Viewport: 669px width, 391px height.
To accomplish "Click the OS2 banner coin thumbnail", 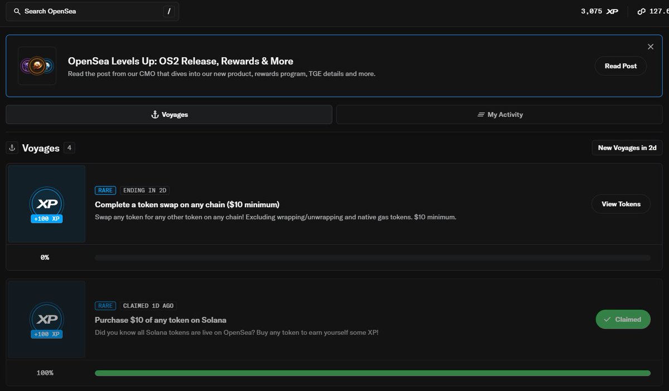I will (37, 66).
